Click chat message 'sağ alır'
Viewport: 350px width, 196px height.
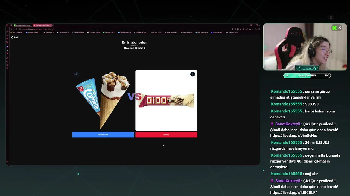311,174
